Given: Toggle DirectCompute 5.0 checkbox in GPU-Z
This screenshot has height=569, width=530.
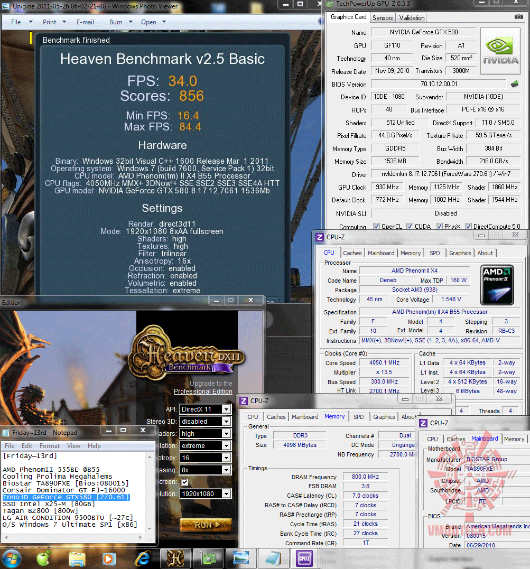Looking at the screenshot, I should 468,227.
